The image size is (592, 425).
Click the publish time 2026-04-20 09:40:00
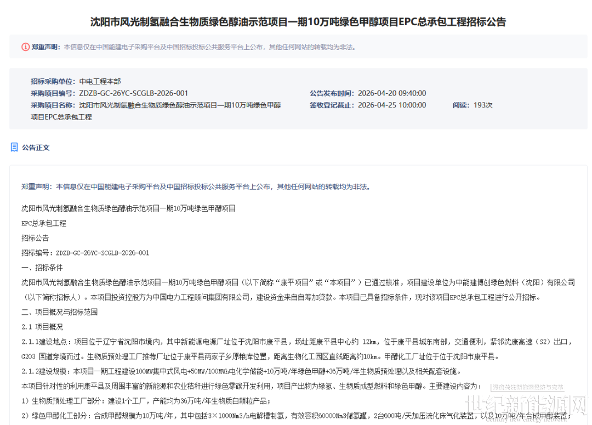[x=391, y=93]
